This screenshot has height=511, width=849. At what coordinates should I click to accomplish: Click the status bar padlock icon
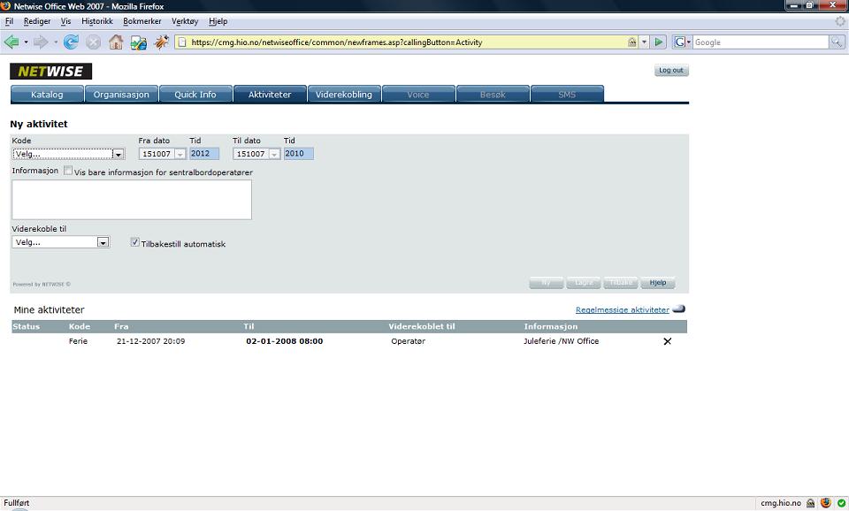tap(811, 503)
